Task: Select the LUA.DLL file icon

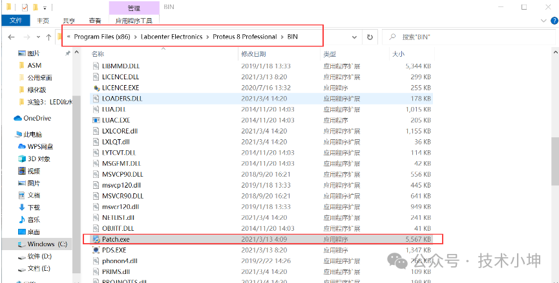Action: coord(96,109)
